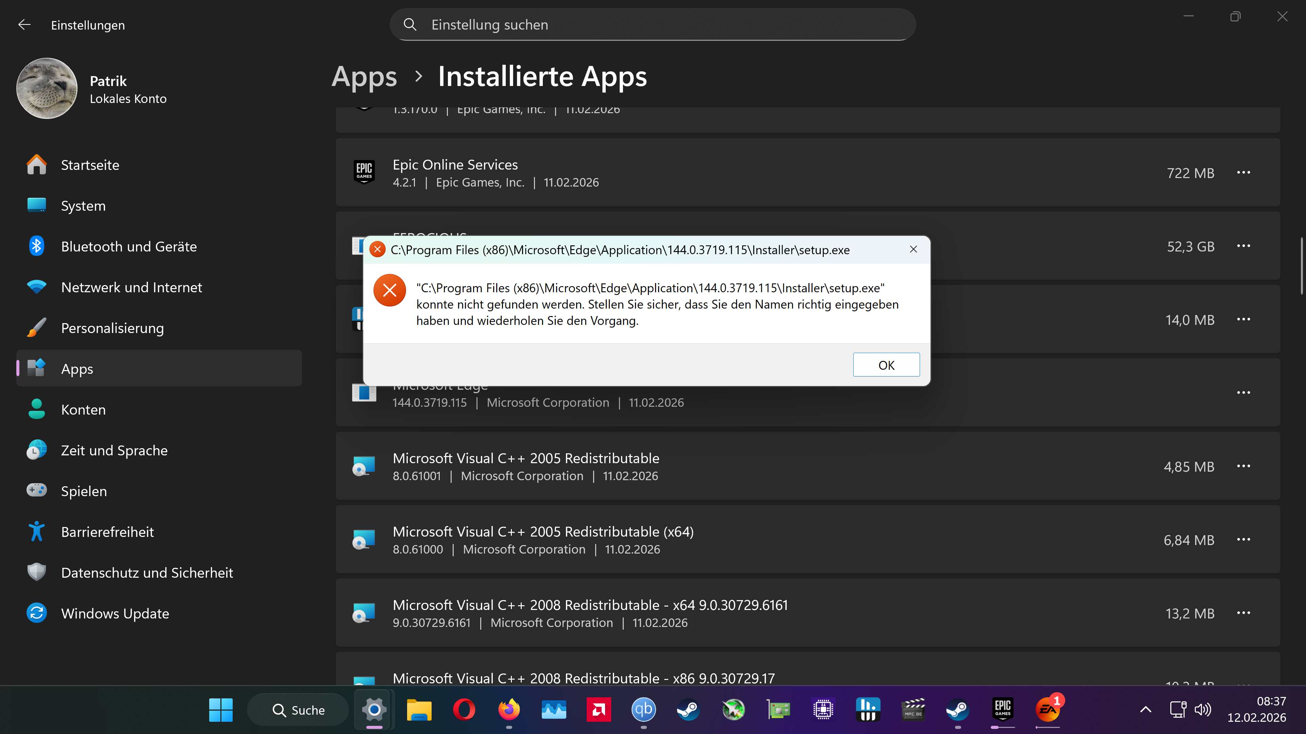Dismiss the error dialog with OK
Viewport: 1306px width, 734px height.
(886, 365)
